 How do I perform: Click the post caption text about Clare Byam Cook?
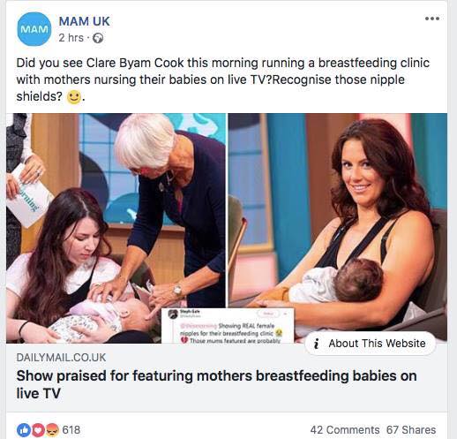point(223,79)
